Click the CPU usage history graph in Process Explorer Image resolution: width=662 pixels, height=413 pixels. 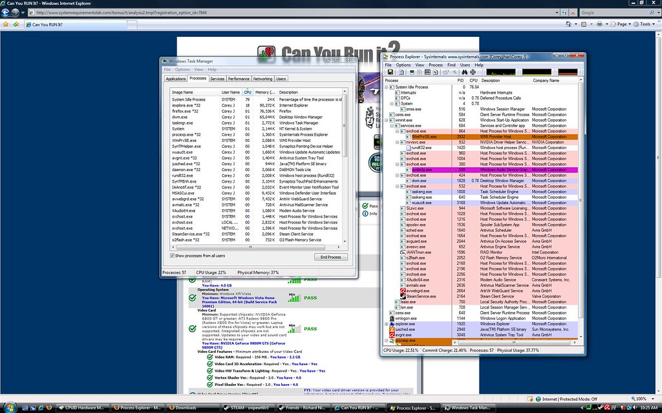pos(501,72)
